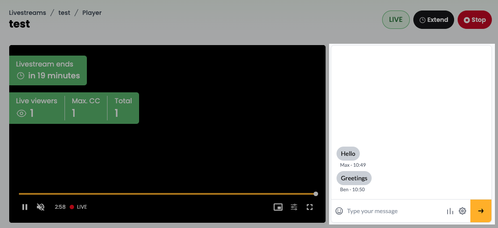The width and height of the screenshot is (498, 228).
Task: Click the Max. CC stat
Action: pos(86,108)
